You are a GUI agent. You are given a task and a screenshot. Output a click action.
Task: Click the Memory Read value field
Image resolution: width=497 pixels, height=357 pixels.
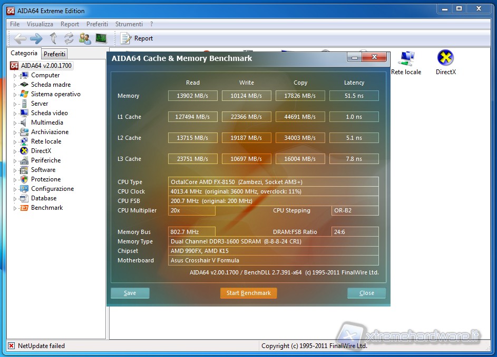[x=192, y=96]
